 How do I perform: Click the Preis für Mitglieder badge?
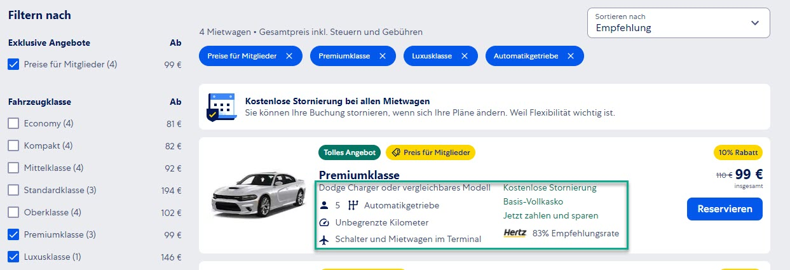430,152
